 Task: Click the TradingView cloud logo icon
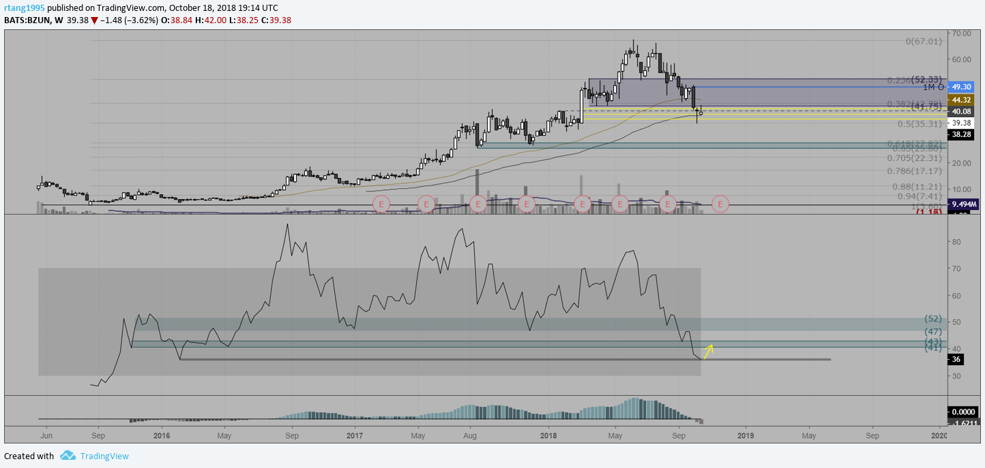[x=67, y=456]
